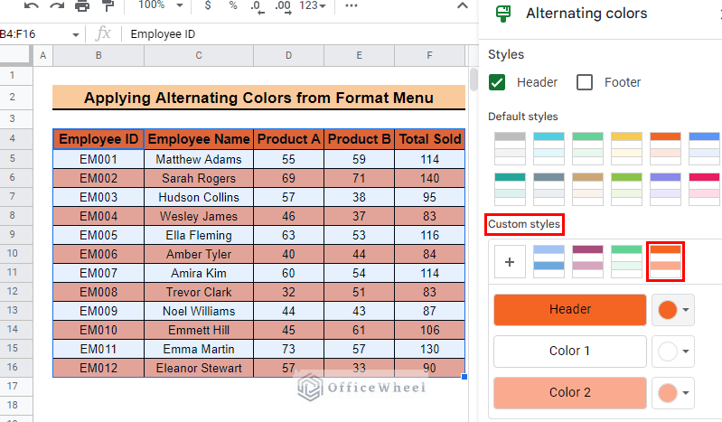722x422 pixels.
Task: Select the green custom style
Action: (626, 262)
